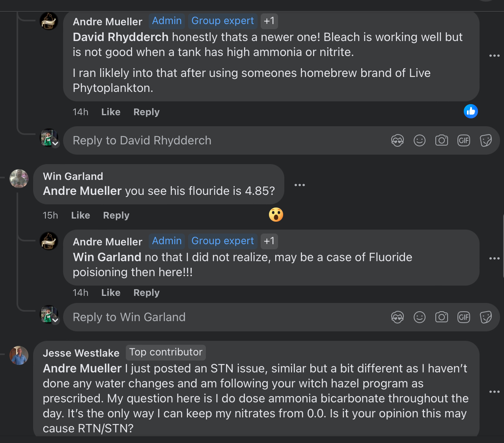Open options menu for Win Garland's comment
Image resolution: width=504 pixels, height=443 pixels.
299,185
